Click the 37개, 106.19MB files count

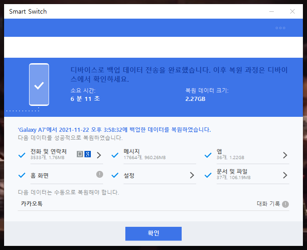233,178
